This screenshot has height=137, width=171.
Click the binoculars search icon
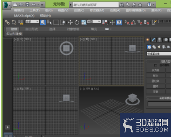coord(122,5)
